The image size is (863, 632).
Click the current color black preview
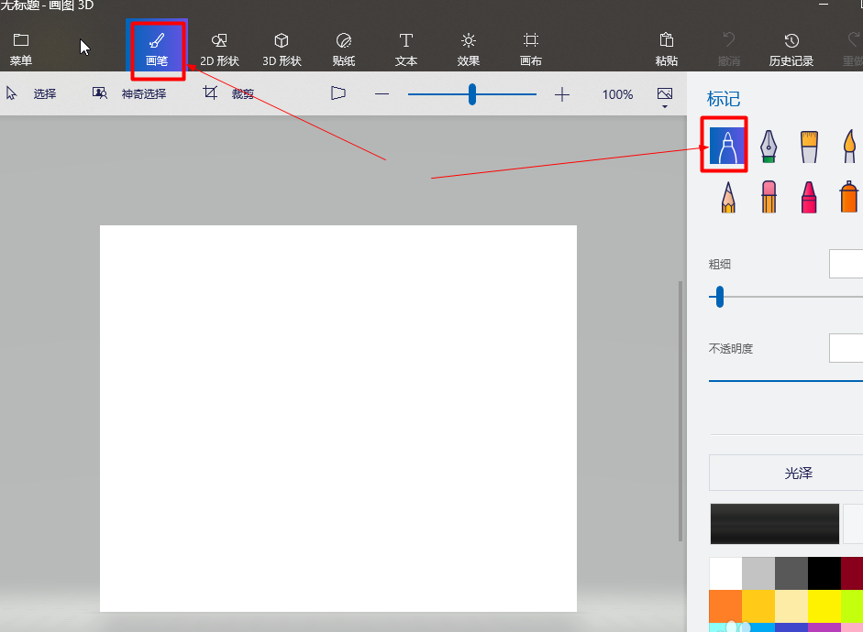(x=774, y=524)
